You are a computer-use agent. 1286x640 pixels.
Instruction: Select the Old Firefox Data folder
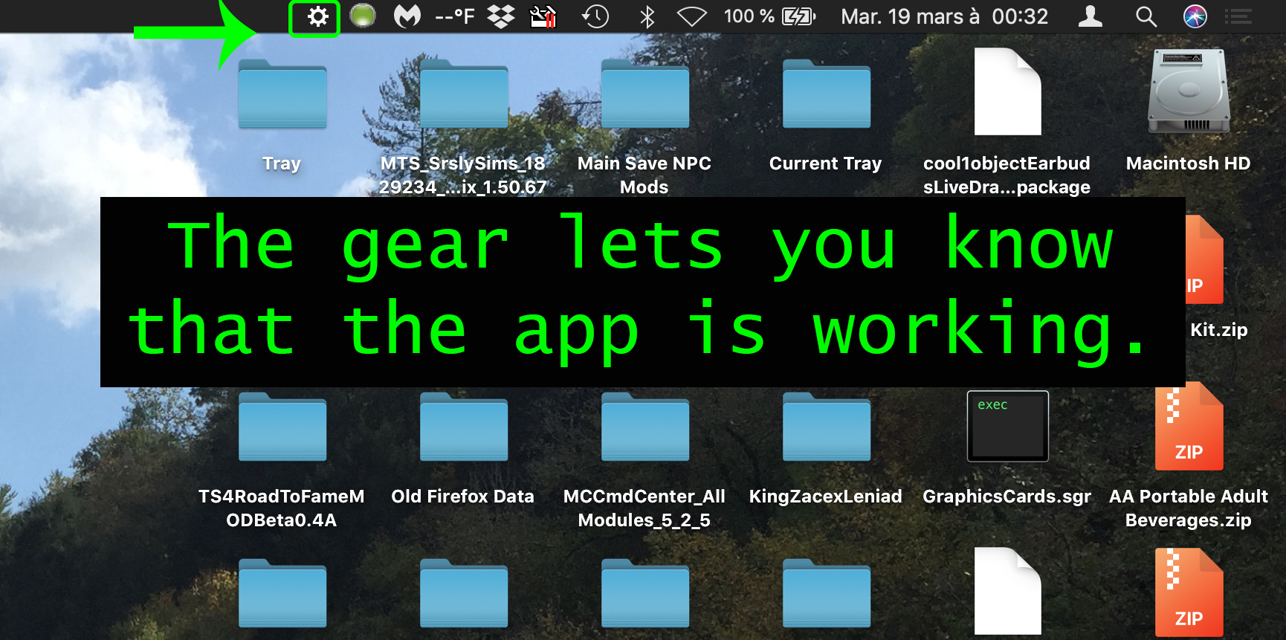pyautogui.click(x=464, y=427)
